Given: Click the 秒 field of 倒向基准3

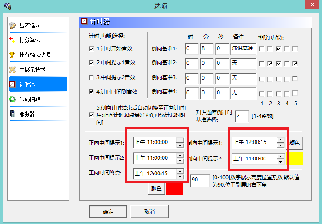Looking at the screenshot, I should 222,78.
